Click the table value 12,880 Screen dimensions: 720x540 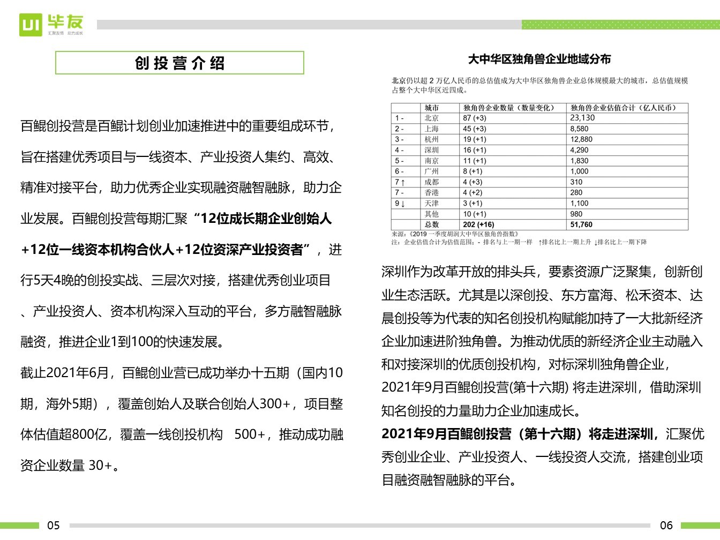coord(581,139)
